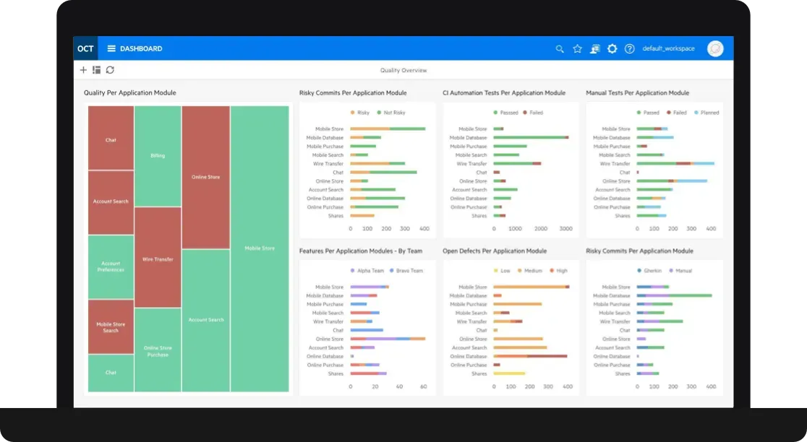The width and height of the screenshot is (807, 442).
Task: Click the user avatar icon
Action: click(x=715, y=48)
